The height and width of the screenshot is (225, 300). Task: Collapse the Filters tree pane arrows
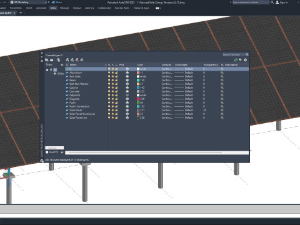point(62,65)
